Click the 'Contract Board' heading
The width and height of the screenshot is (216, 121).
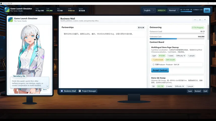click(x=157, y=42)
